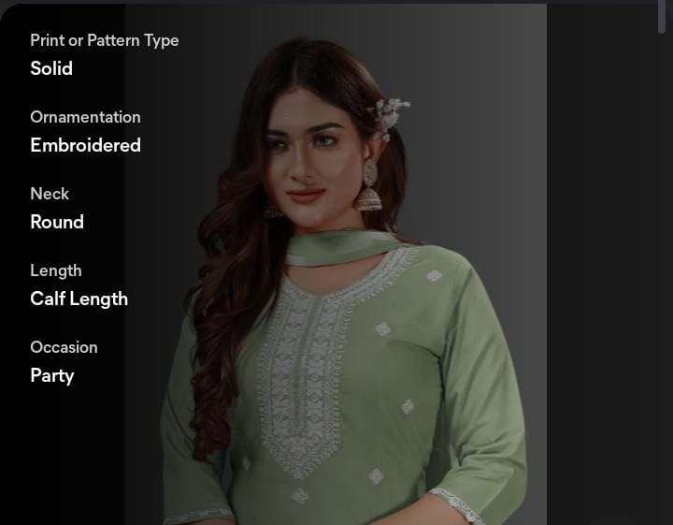Viewport: 673px width, 525px height.
Task: Select the Party occasion value
Action: [52, 375]
